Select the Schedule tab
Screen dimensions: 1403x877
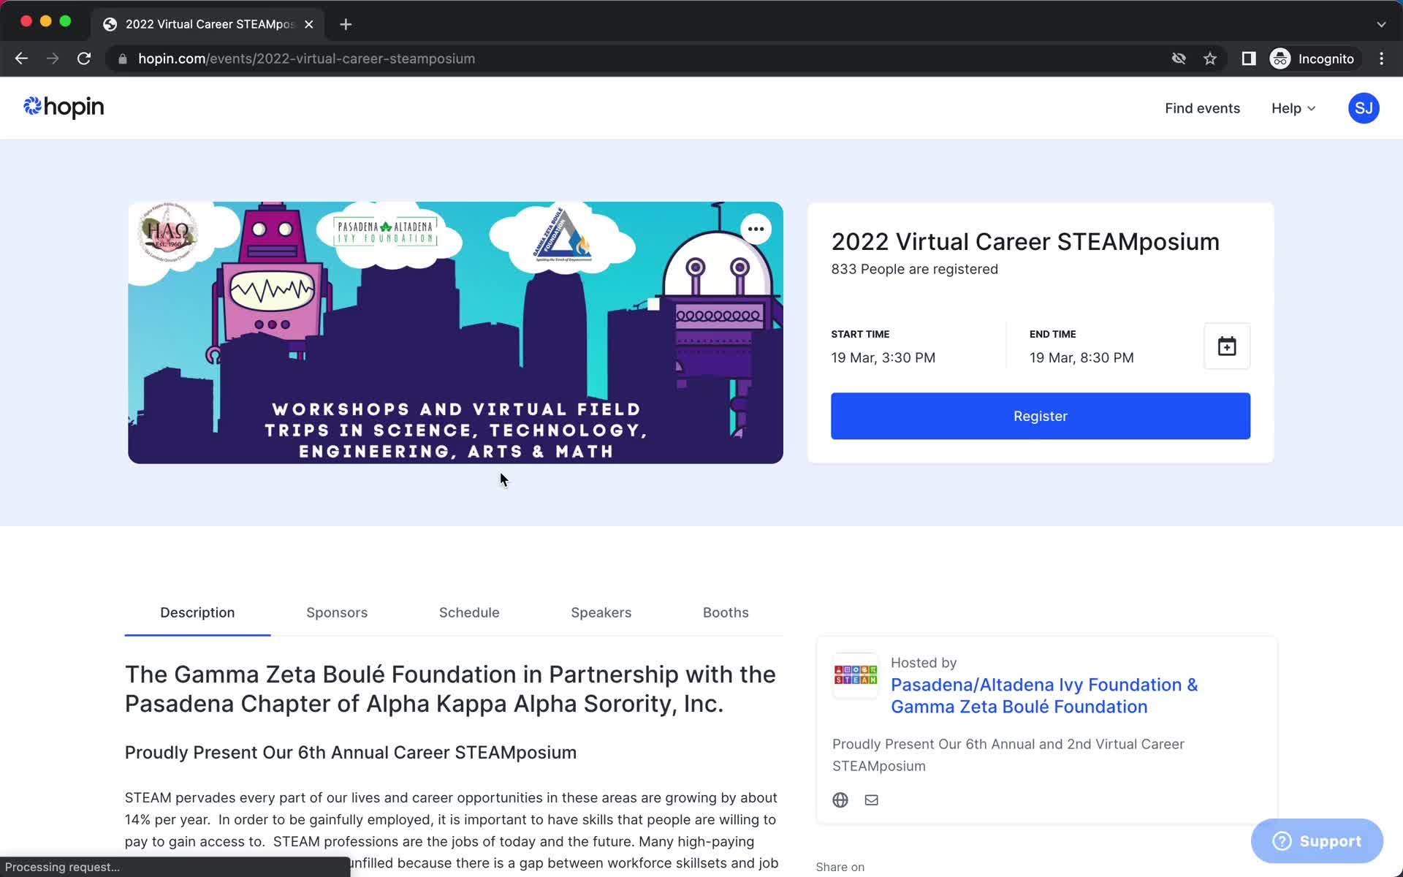[468, 612]
